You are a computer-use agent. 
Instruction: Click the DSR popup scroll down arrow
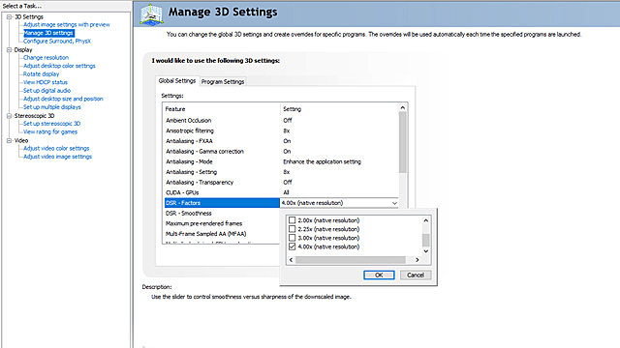426,251
